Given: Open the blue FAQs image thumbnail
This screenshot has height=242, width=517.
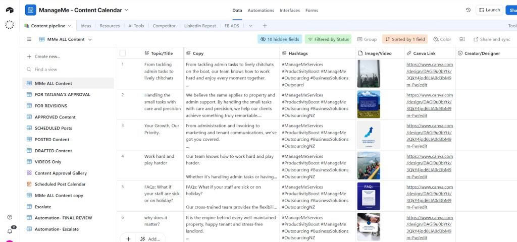Looking at the screenshot, I should tap(369, 196).
